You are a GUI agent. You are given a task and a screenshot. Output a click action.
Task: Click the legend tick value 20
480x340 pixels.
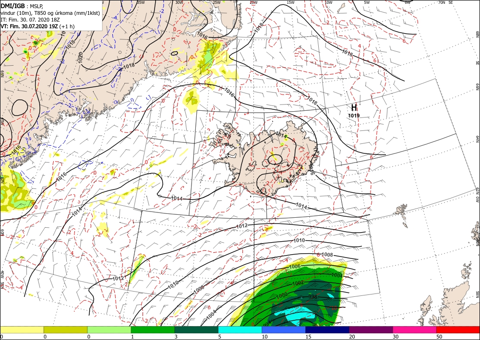(352, 337)
